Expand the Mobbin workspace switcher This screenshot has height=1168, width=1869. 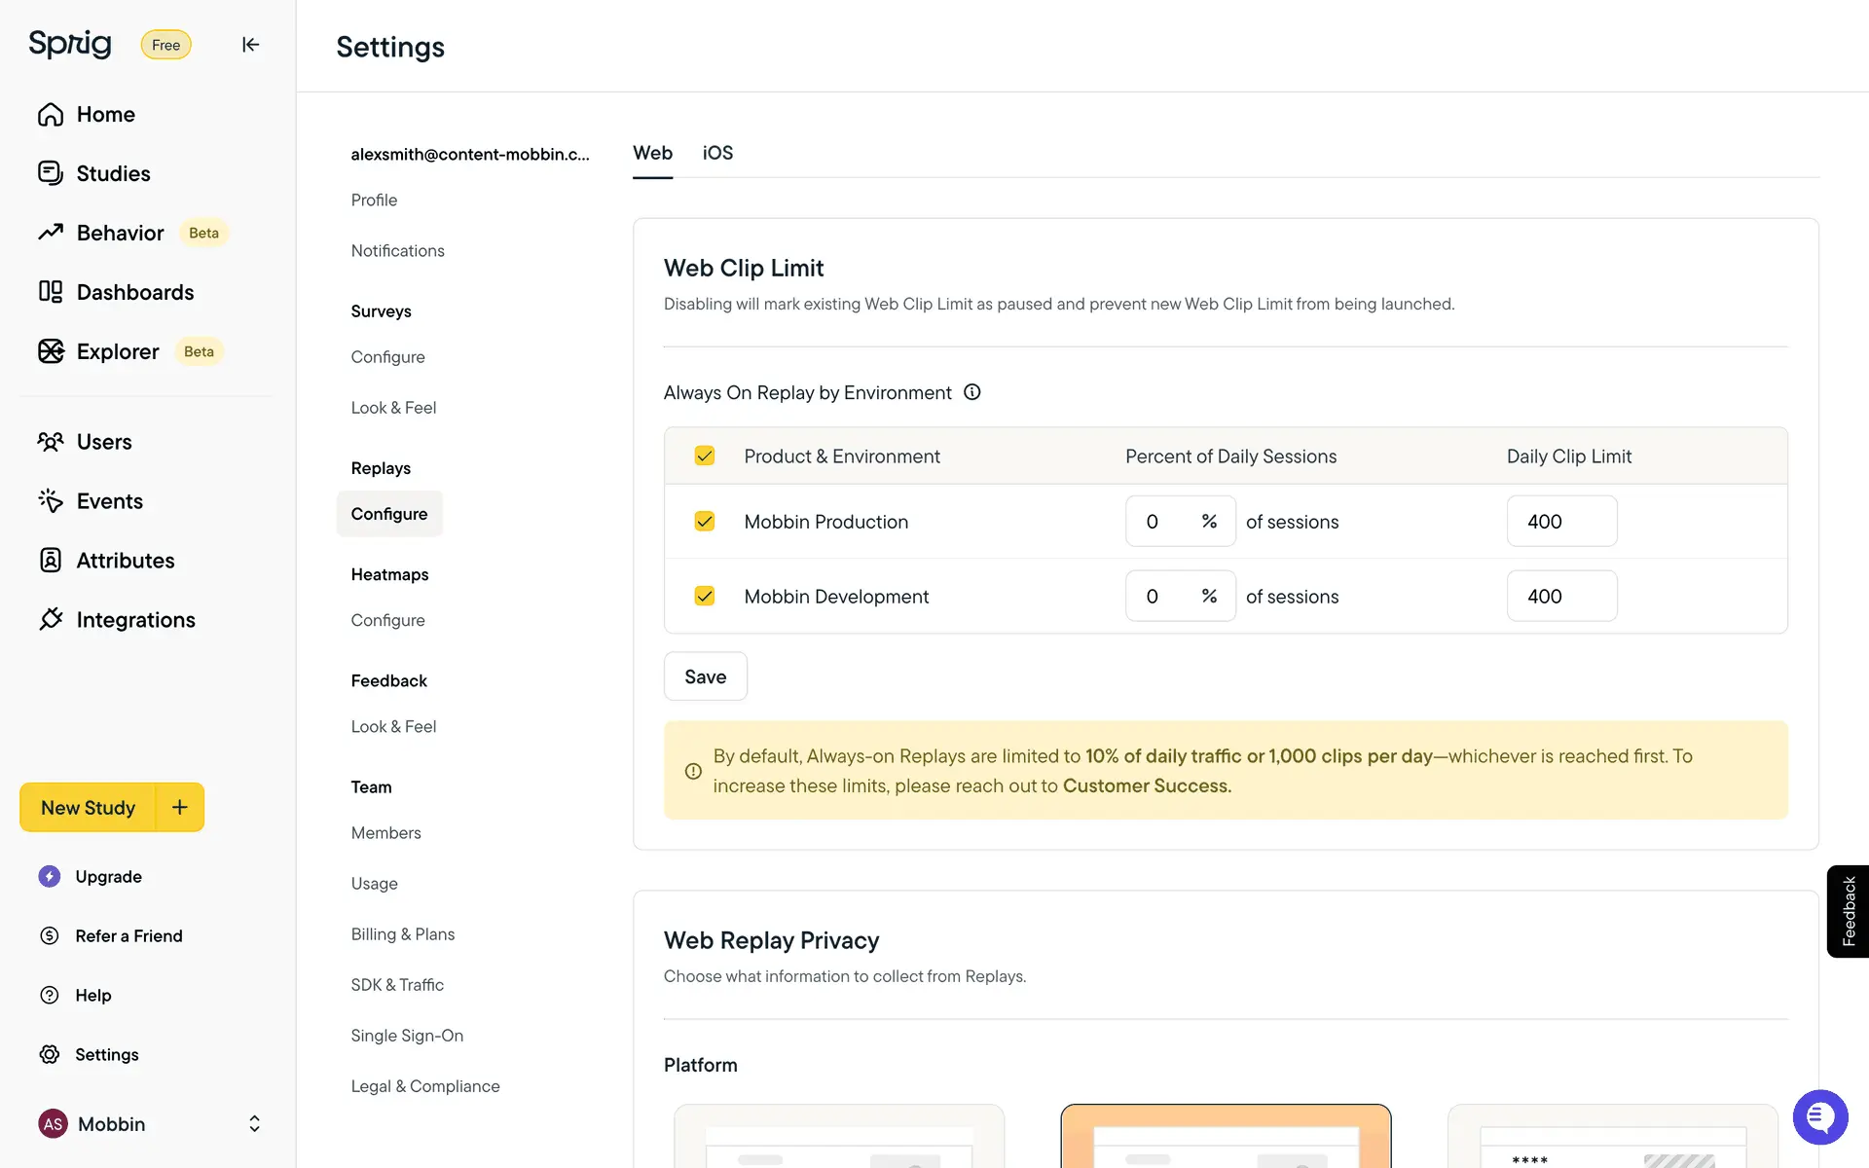click(254, 1123)
